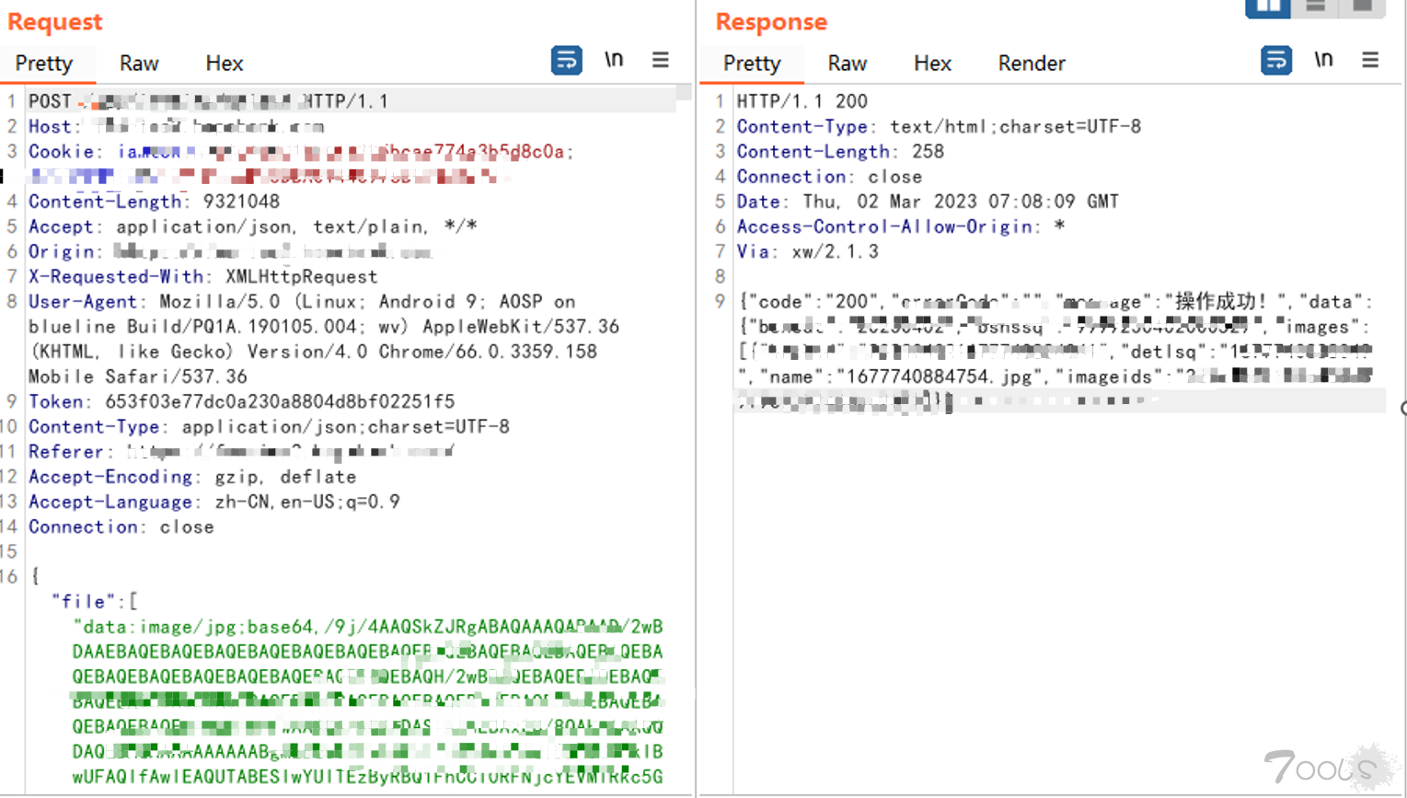This screenshot has height=798, width=1407.
Task: Click 'Connection: close' in the Request panel
Action: pyautogui.click(x=121, y=527)
